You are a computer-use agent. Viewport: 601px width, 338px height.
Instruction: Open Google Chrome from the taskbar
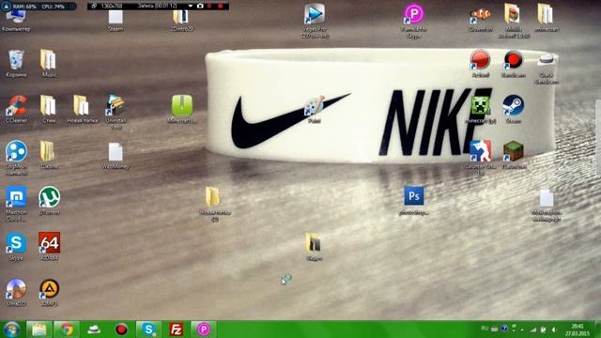pos(67,330)
